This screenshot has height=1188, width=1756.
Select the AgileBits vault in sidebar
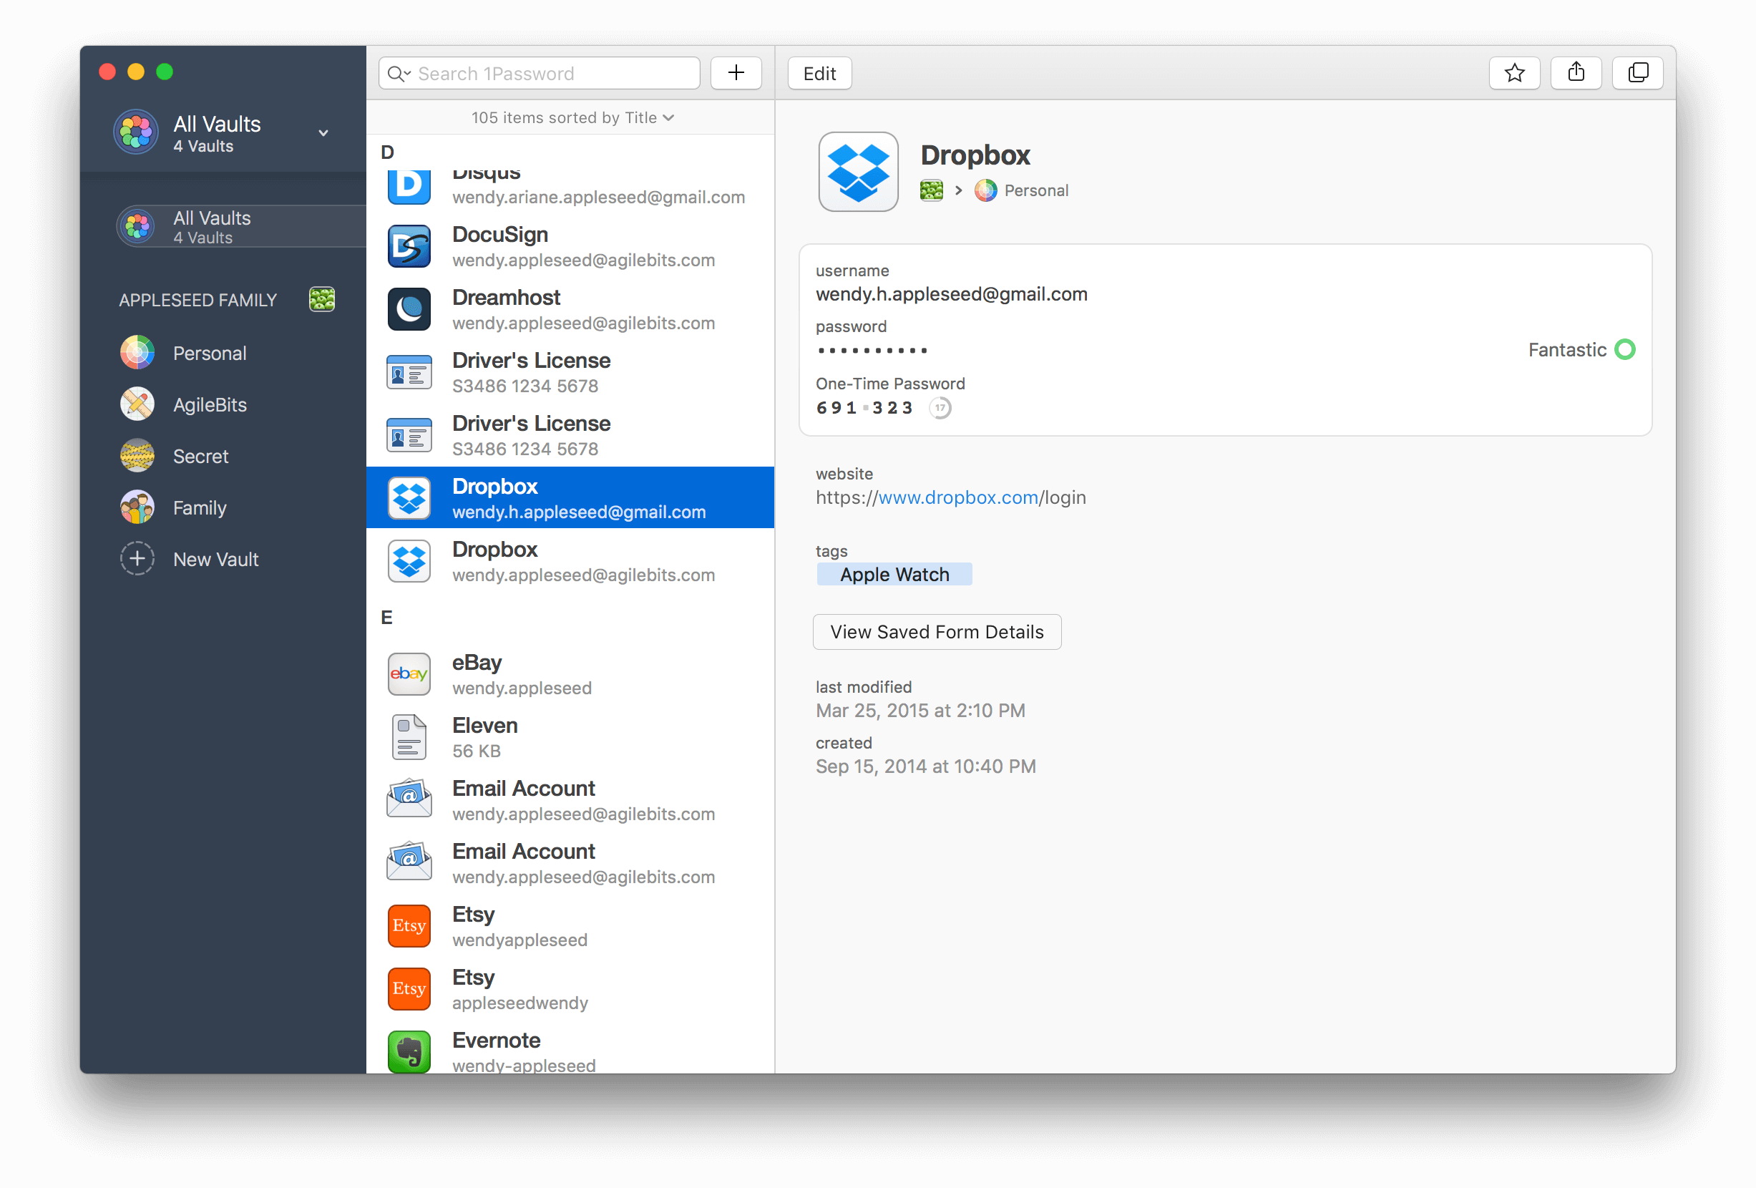pyautogui.click(x=209, y=405)
